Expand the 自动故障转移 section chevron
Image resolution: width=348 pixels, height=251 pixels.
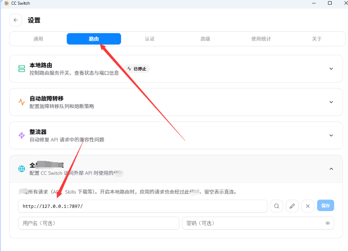[331, 102]
